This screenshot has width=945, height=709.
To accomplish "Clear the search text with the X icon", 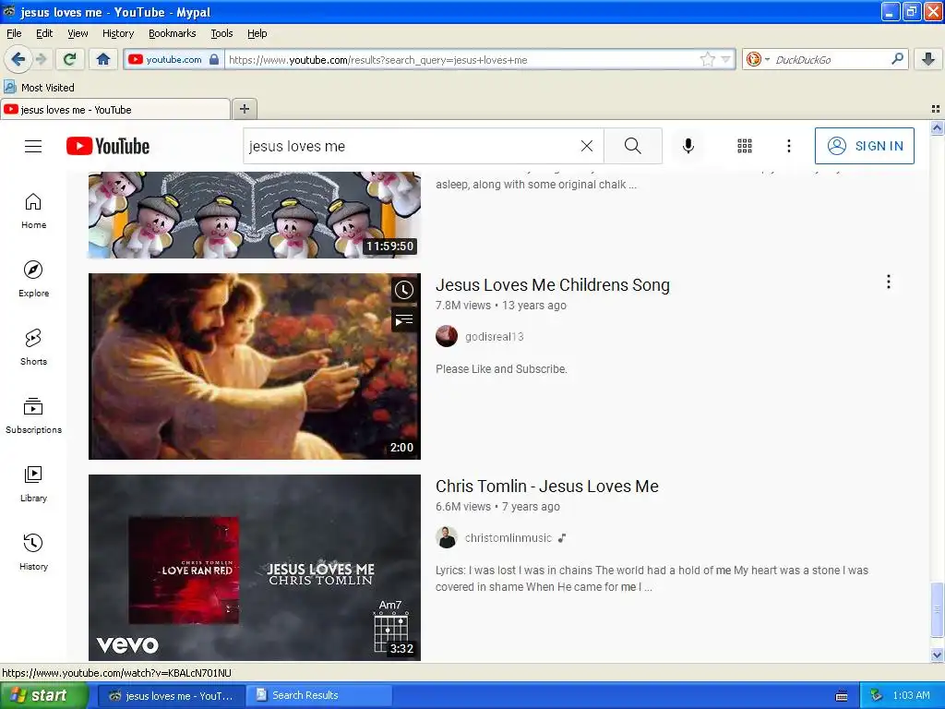I will pyautogui.click(x=586, y=146).
